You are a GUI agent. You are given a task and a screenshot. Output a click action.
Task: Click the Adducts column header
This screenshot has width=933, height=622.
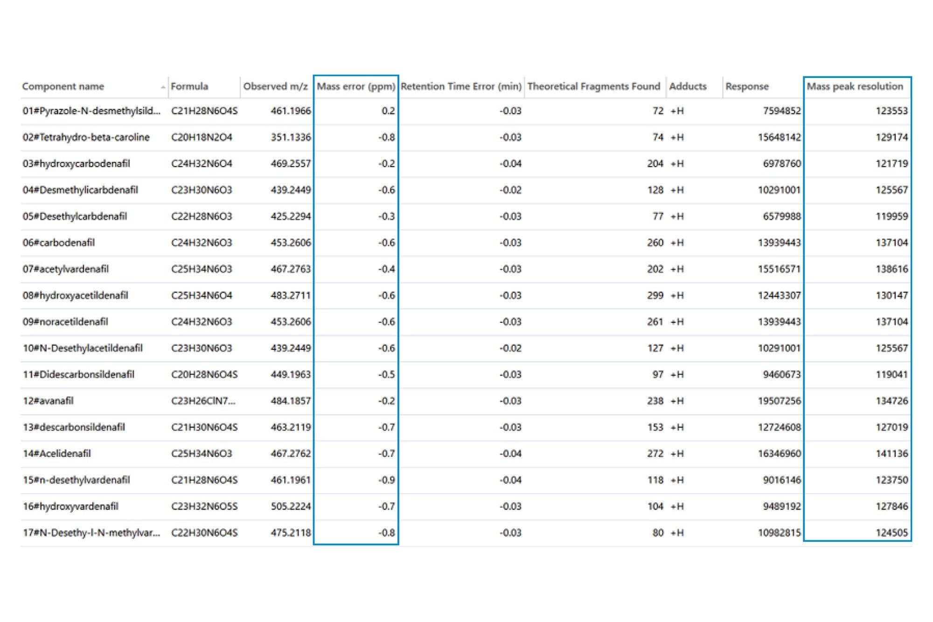point(688,86)
